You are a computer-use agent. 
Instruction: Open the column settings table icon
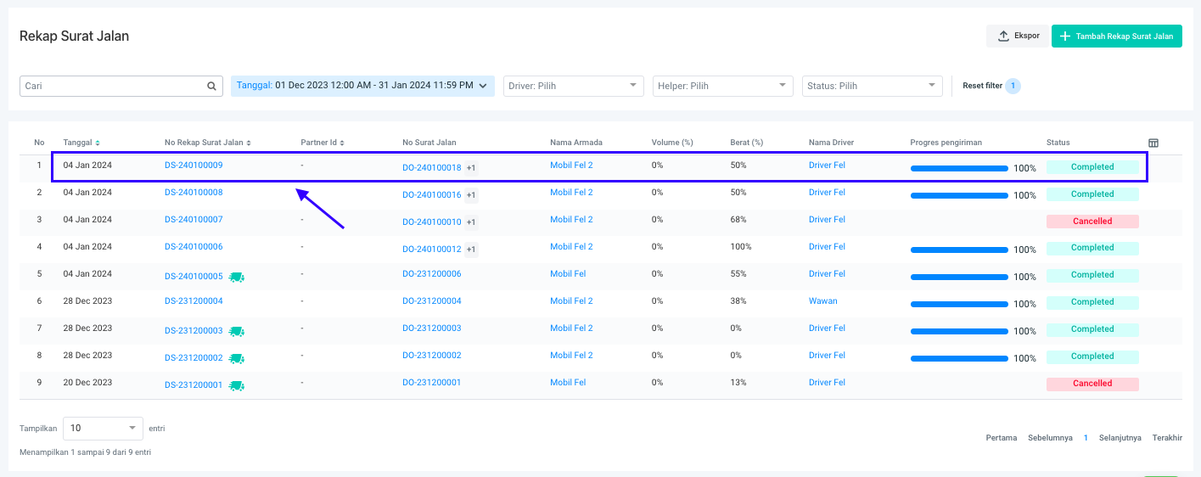click(1153, 143)
